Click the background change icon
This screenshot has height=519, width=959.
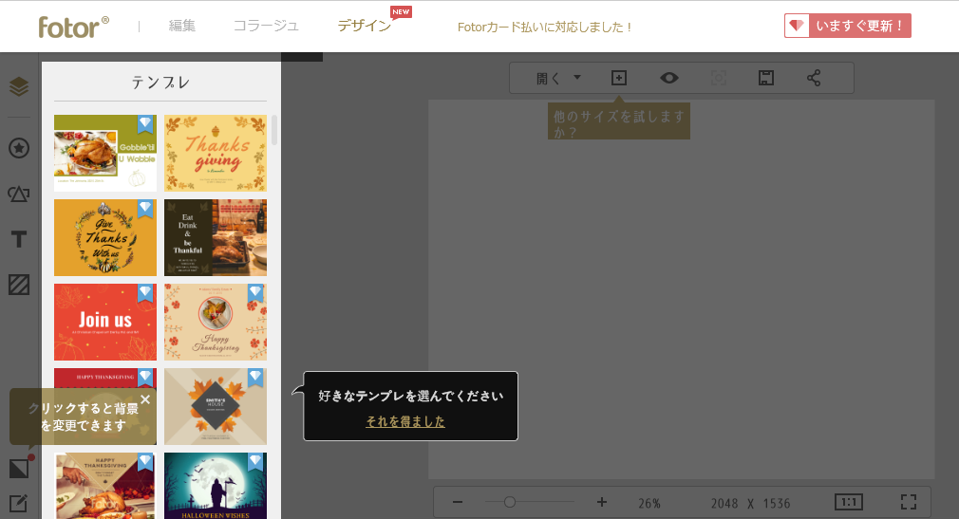pos(19,469)
